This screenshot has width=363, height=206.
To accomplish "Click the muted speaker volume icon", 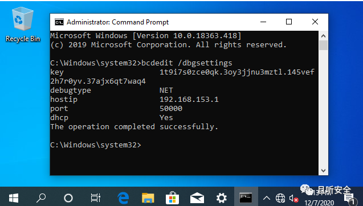I will point(293,199).
